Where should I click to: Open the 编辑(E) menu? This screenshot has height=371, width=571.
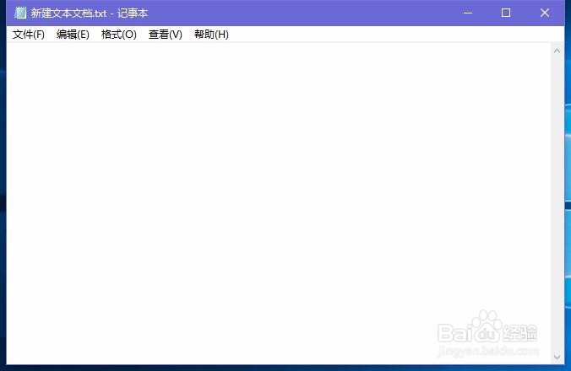[73, 35]
